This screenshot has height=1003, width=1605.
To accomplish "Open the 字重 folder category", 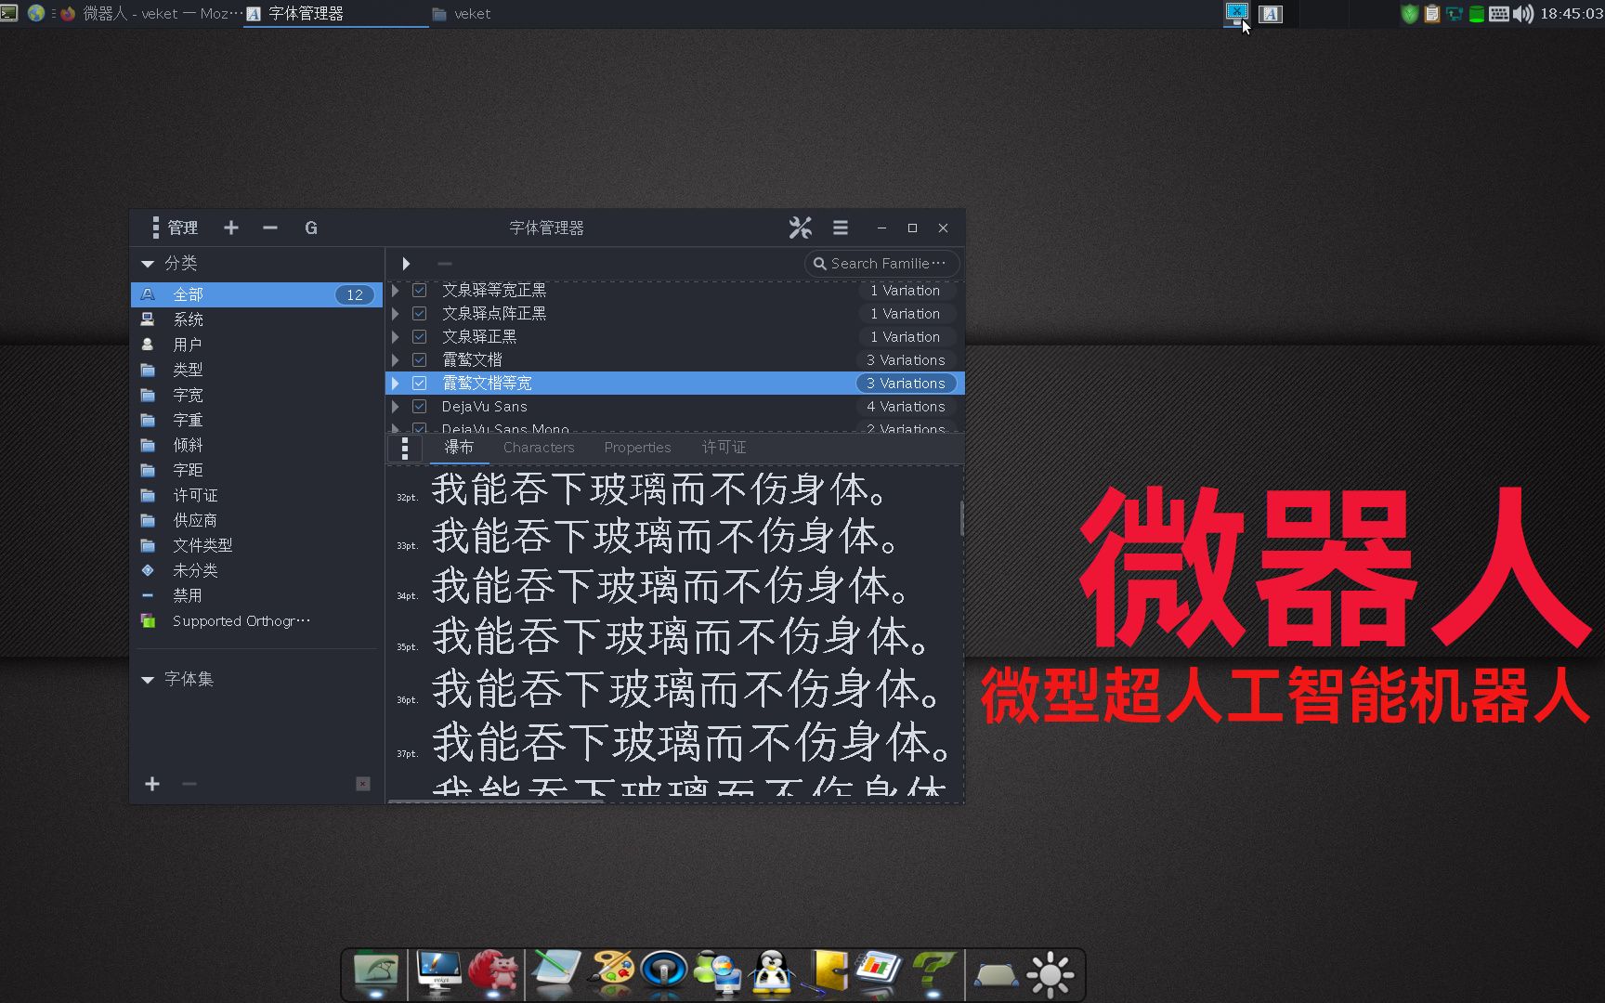I will pos(256,420).
